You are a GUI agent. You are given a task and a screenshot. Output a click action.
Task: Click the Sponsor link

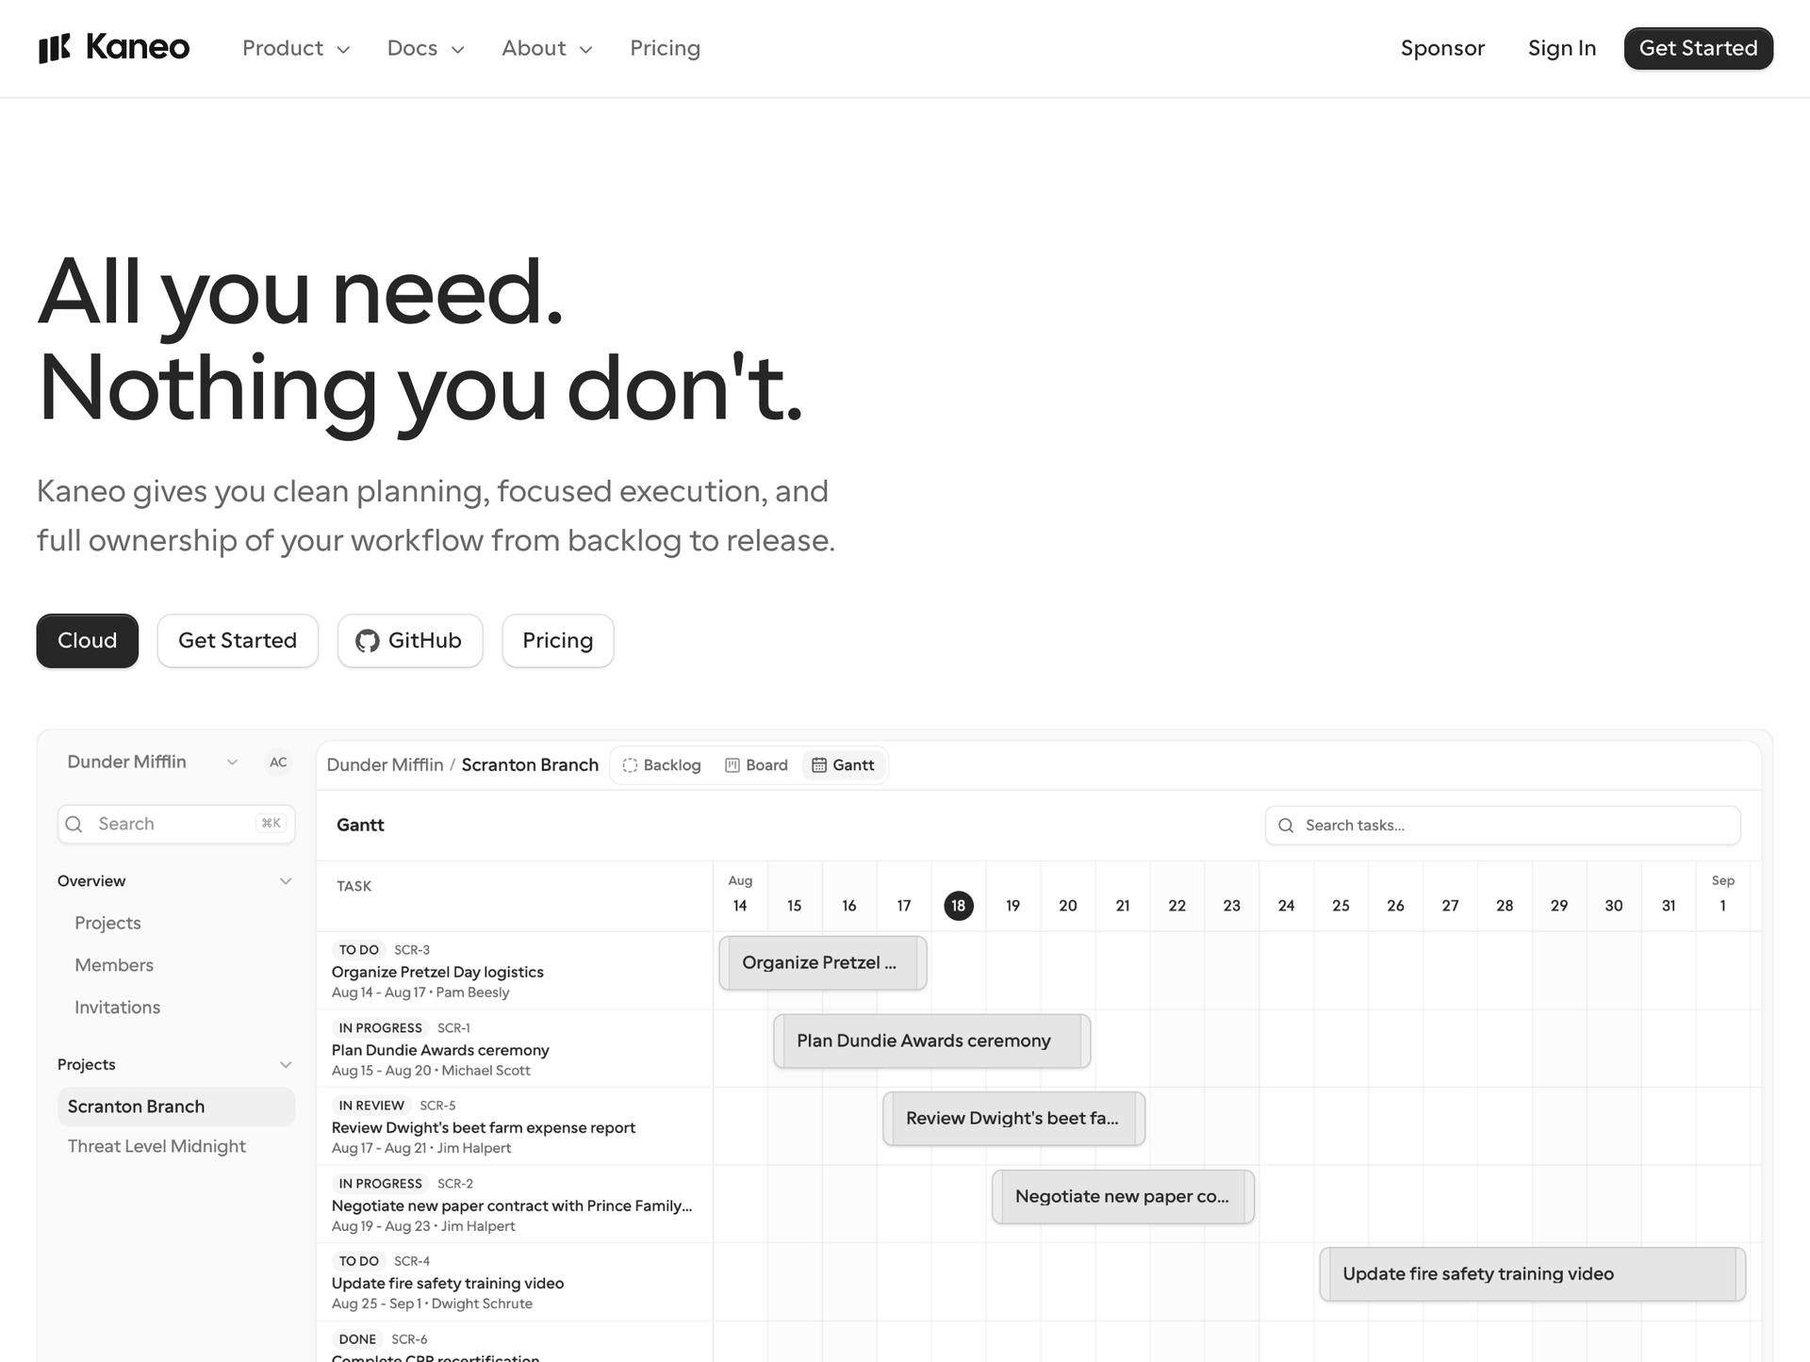point(1442,48)
